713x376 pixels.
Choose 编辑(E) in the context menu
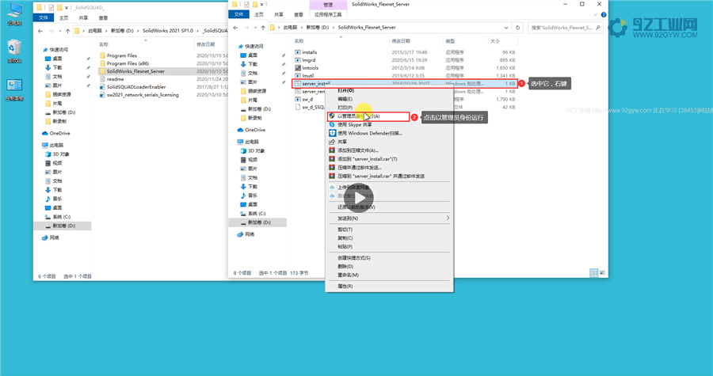(x=345, y=99)
